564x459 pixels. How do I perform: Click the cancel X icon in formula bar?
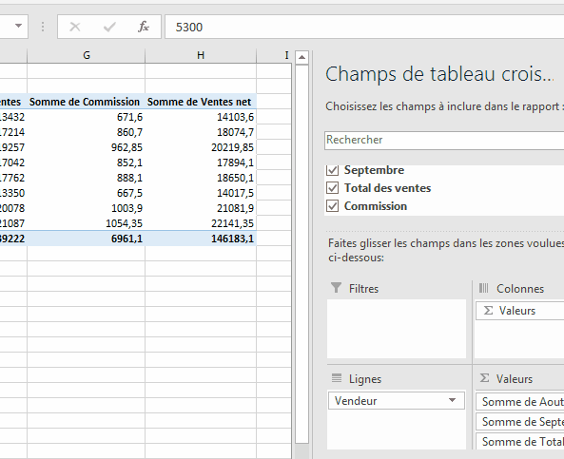tap(75, 27)
